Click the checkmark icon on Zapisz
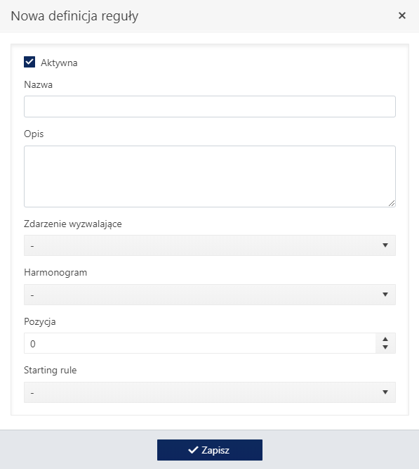 [193, 449]
